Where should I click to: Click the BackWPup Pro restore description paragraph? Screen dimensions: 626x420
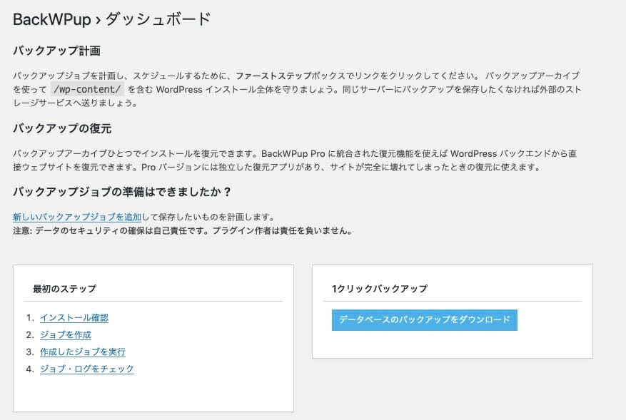coord(295,160)
